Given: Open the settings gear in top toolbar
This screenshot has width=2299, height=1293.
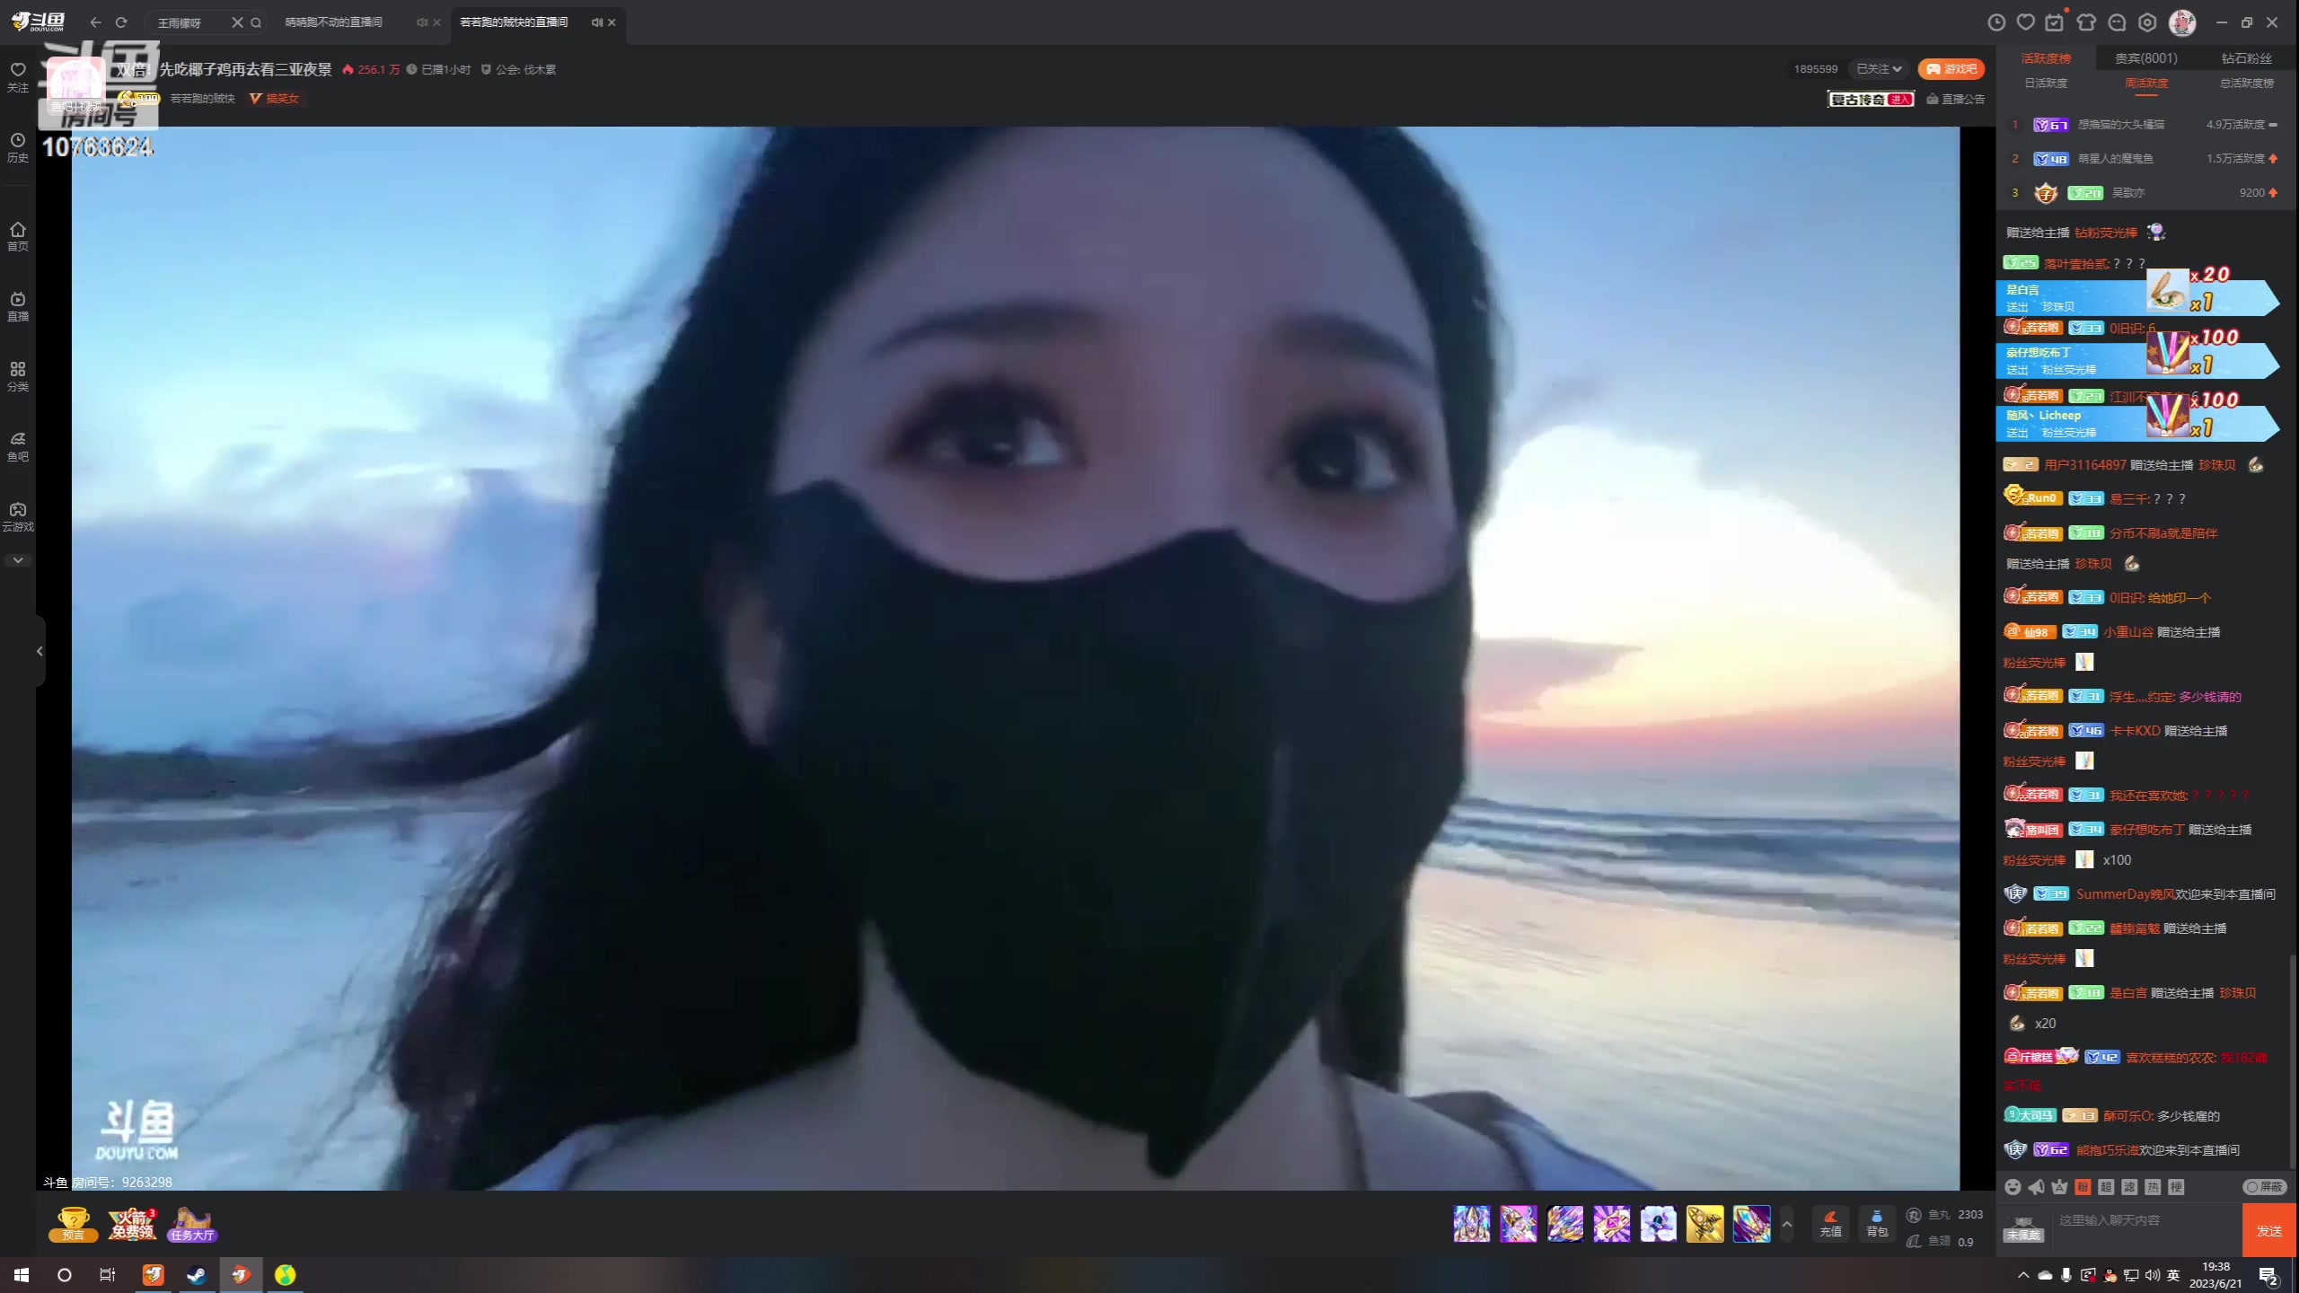Looking at the screenshot, I should [x=2148, y=22].
